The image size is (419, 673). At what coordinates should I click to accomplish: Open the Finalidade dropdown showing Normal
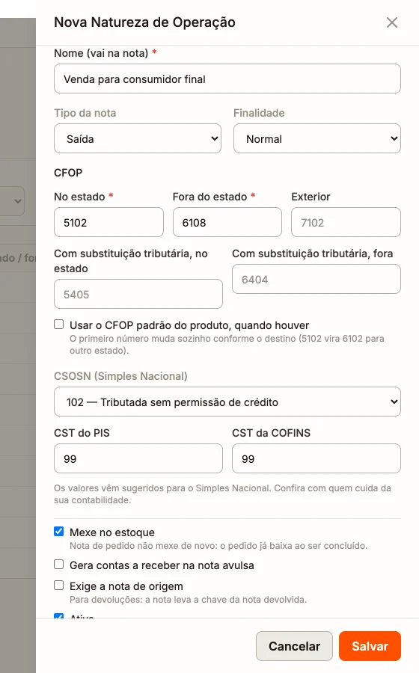coord(316,138)
